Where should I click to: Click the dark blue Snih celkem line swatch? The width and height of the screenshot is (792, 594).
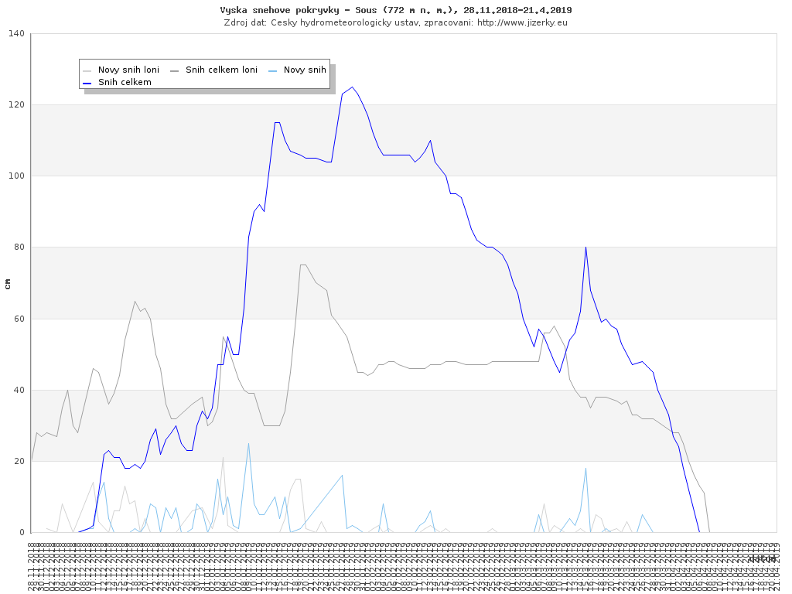pos(87,82)
